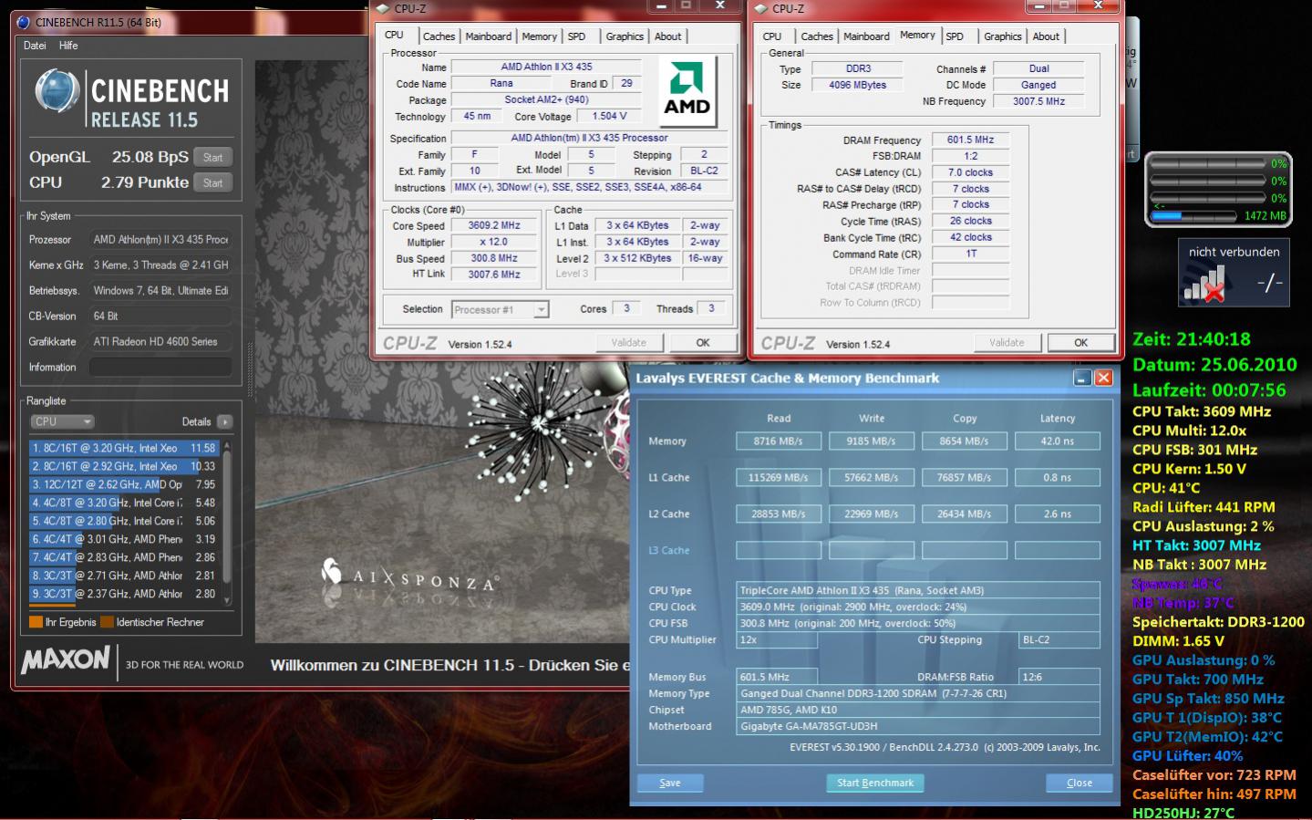Click OK in right CPU-Z memory window
Screen dimensions: 1312x820
[1080, 343]
